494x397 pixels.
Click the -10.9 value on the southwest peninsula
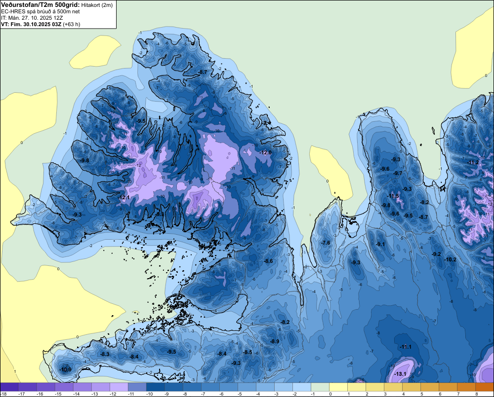coord(66,370)
